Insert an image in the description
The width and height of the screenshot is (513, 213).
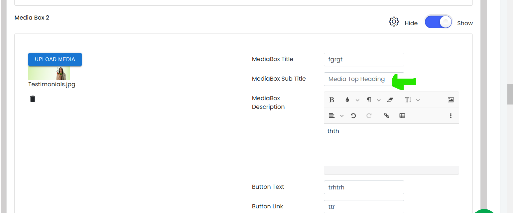point(451,100)
